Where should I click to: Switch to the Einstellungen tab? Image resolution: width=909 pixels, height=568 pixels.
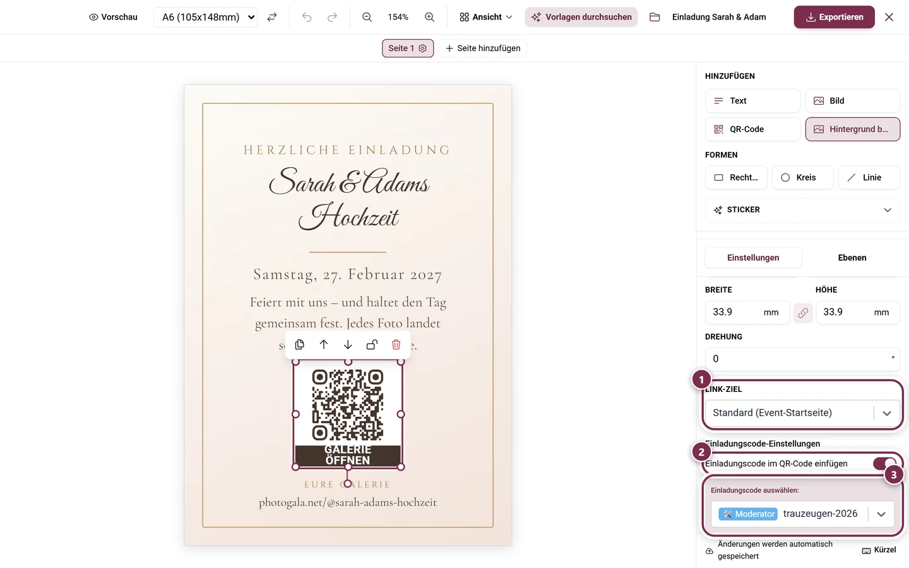pyautogui.click(x=753, y=257)
